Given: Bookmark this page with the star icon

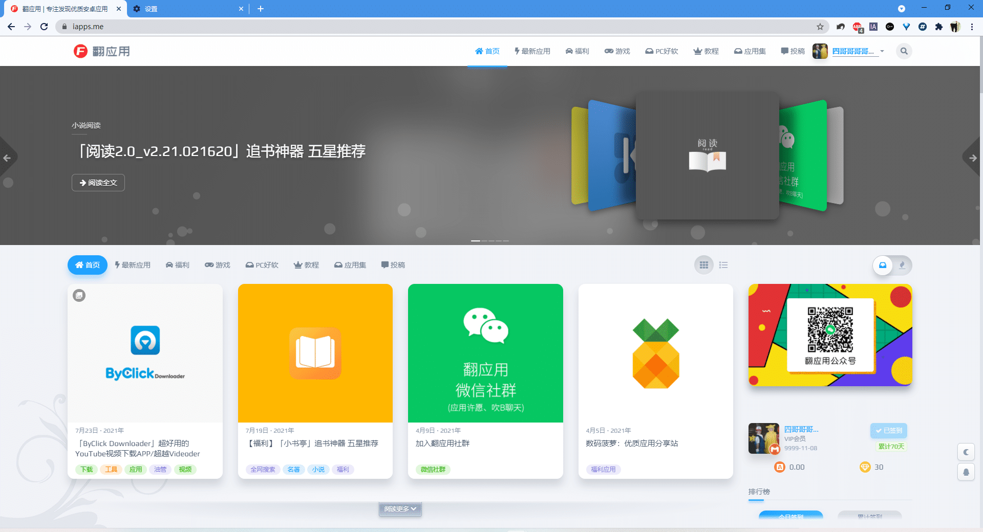Looking at the screenshot, I should click(820, 27).
